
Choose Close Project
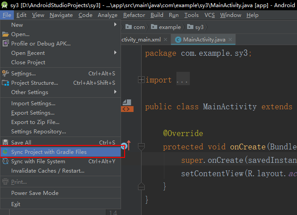pos(60,62)
